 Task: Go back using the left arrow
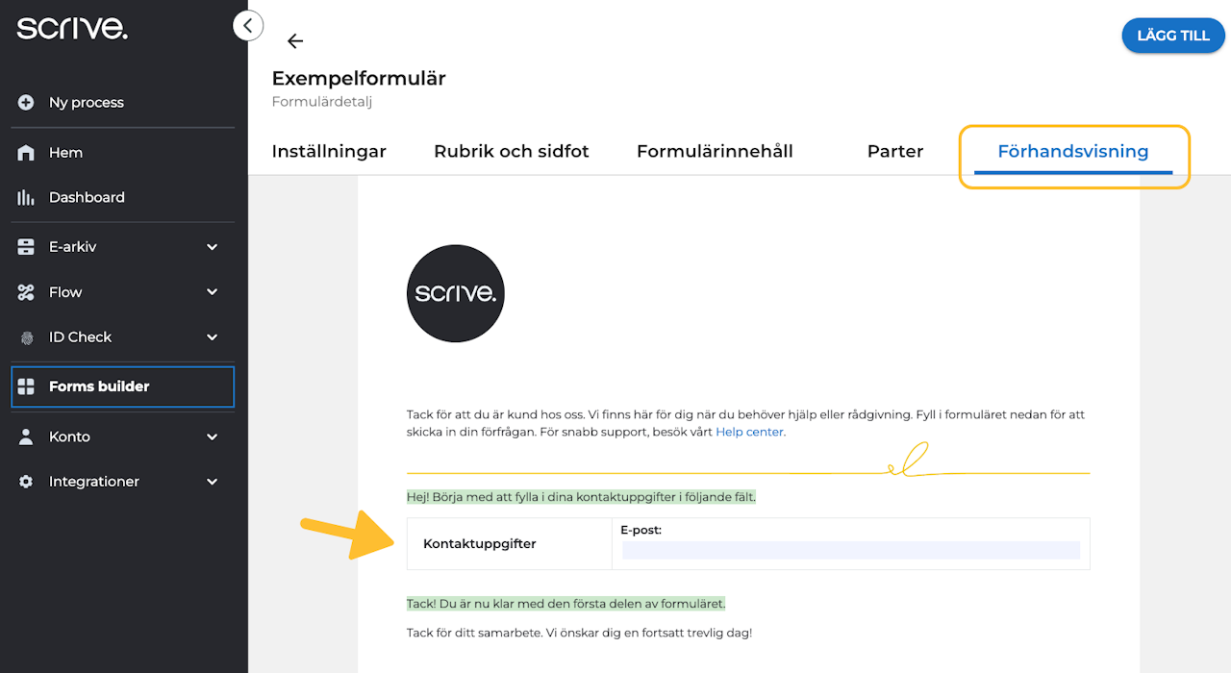click(x=295, y=40)
